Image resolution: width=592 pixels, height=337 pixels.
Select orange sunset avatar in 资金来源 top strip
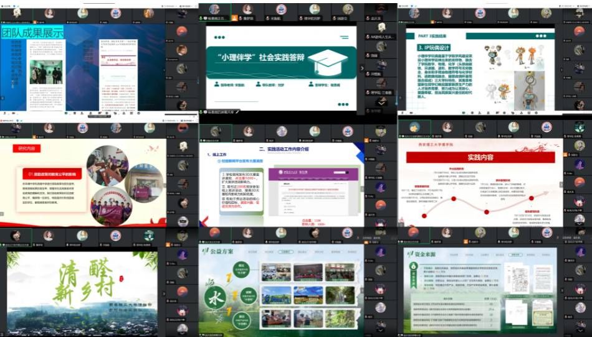413,233
